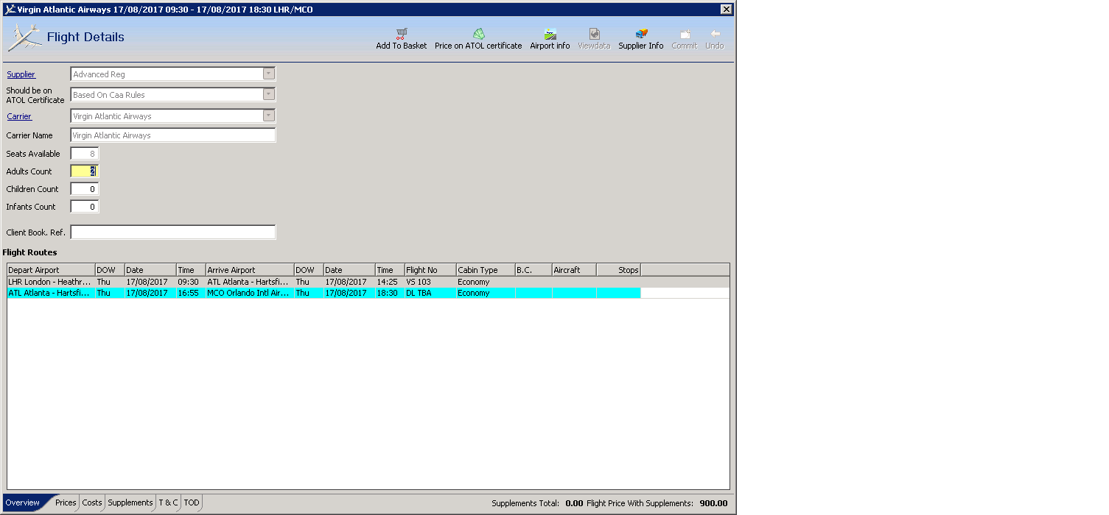
Task: Click the title bar airplane icon
Action: click(10, 10)
